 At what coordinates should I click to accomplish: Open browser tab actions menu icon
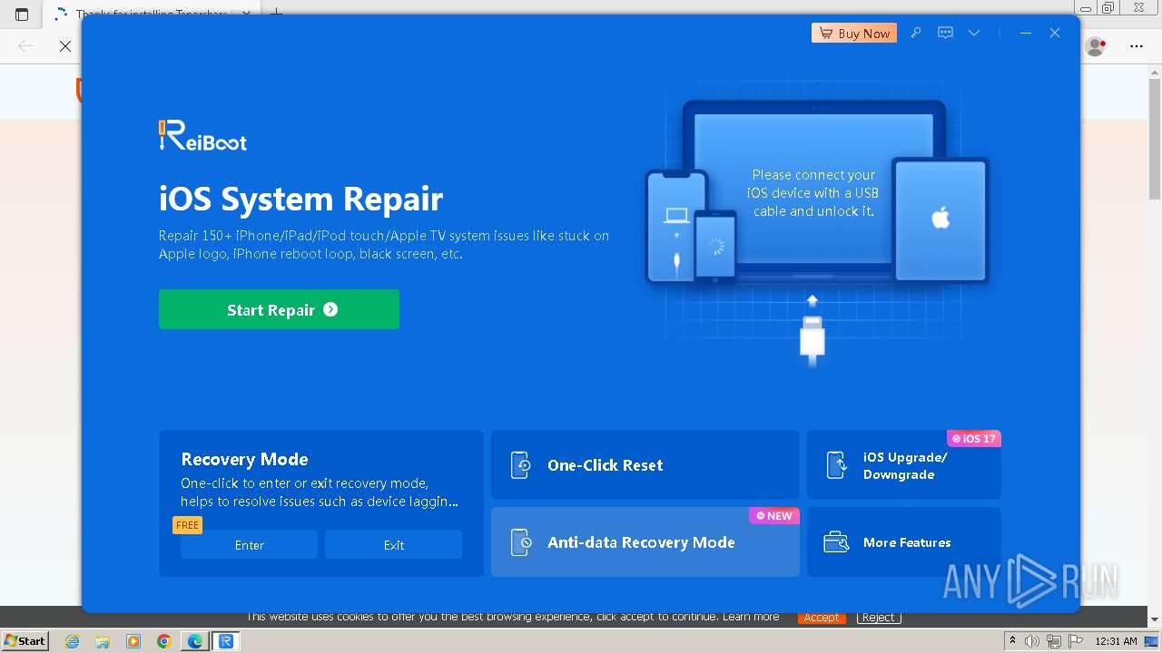coord(22,14)
